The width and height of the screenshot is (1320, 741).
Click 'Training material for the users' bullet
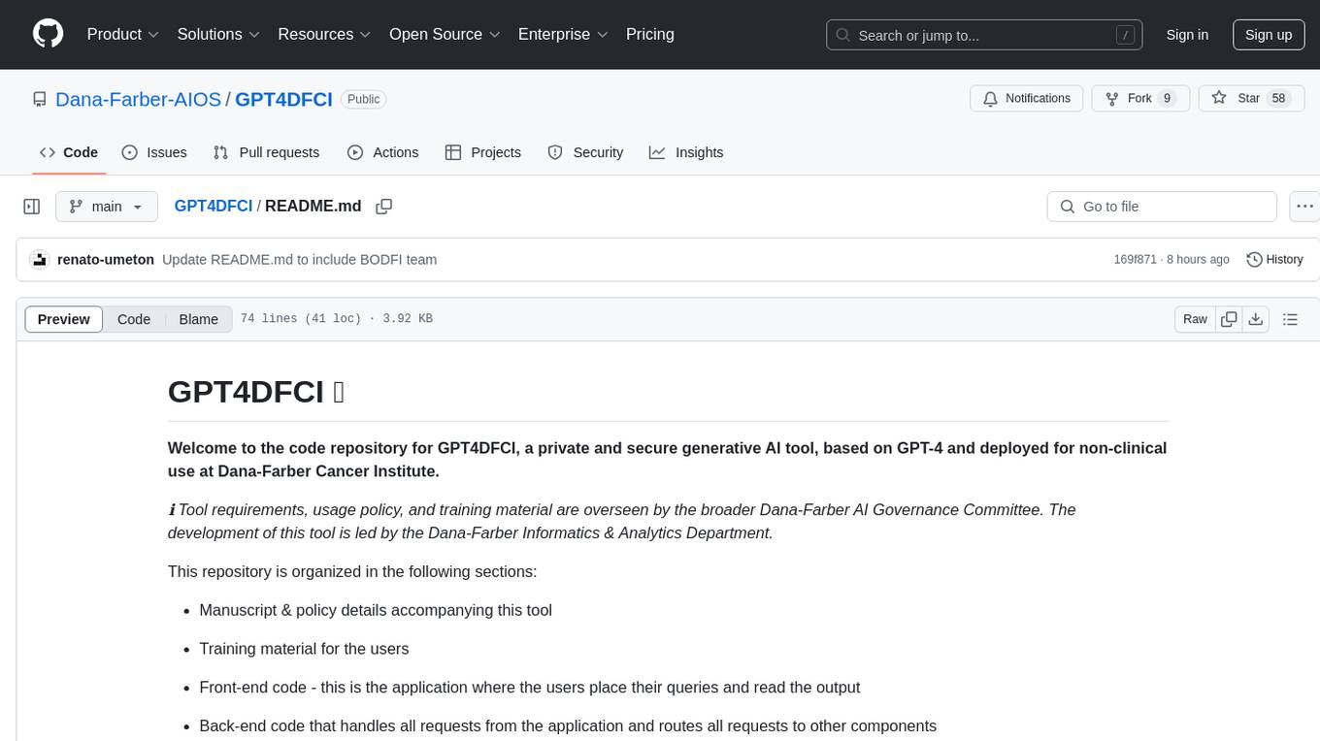(x=304, y=649)
